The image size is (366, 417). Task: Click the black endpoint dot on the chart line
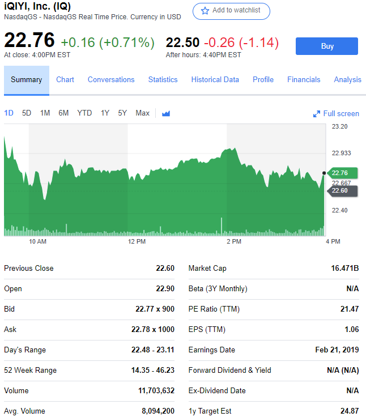pos(324,173)
